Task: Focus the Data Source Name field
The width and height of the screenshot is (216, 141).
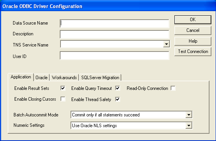Action: pos(114,23)
